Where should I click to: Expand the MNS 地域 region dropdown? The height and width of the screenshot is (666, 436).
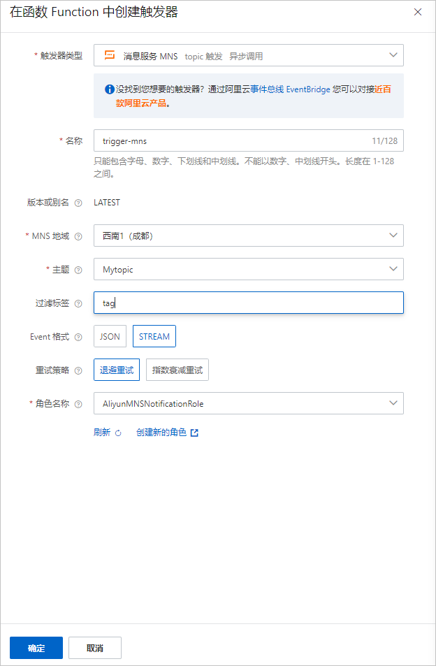[x=248, y=236]
